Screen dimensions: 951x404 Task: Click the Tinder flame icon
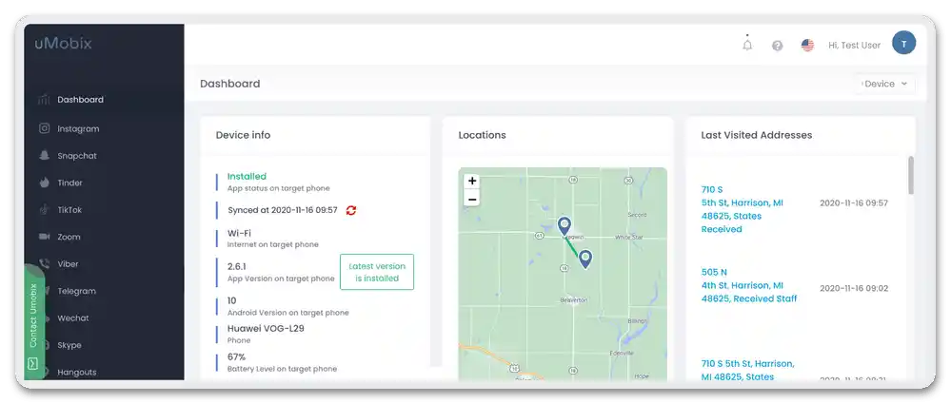[x=44, y=183]
